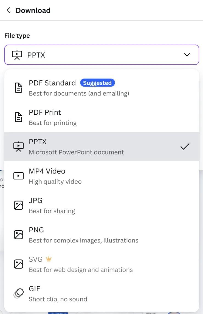The width and height of the screenshot is (203, 314).
Task: Expand the PPTX file type selector
Action: [101, 55]
